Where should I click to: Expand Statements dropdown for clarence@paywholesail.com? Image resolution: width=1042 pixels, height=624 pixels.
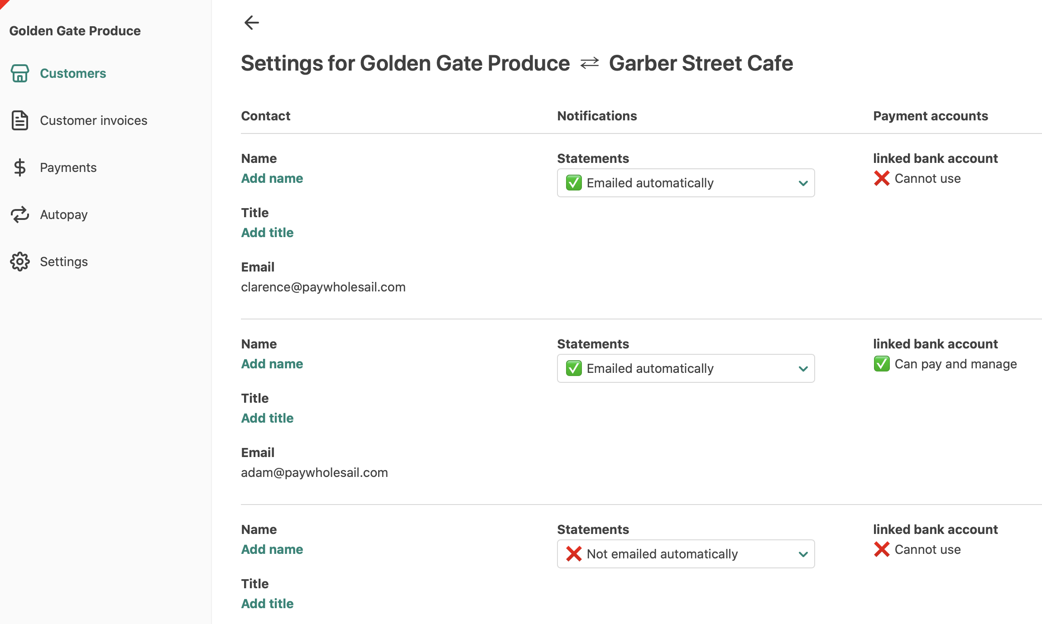tap(686, 183)
